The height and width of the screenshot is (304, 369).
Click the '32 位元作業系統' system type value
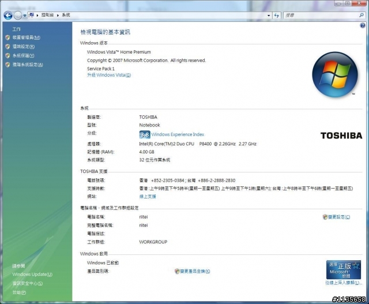pos(155,160)
